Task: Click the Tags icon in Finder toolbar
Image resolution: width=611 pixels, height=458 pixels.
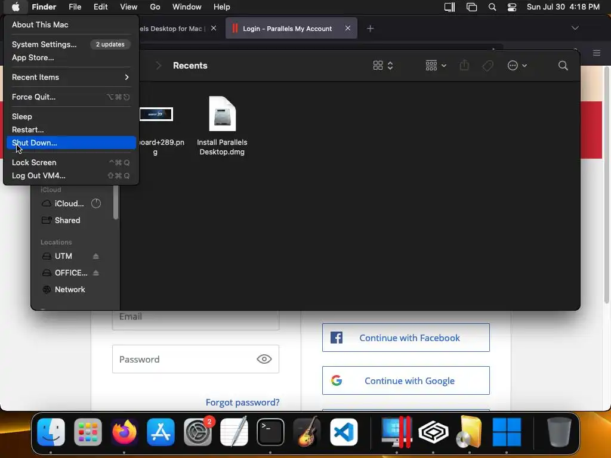Action: pyautogui.click(x=487, y=66)
